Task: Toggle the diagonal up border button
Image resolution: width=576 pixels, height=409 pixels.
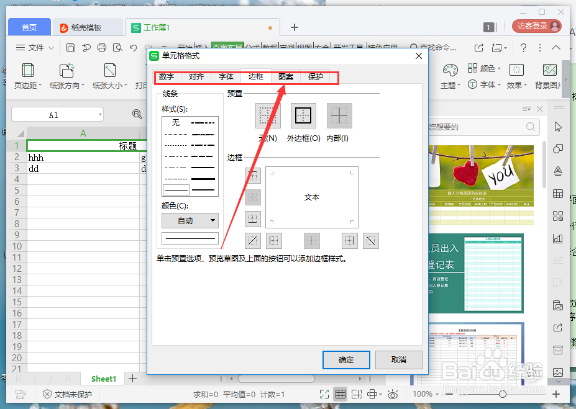Action: [x=253, y=241]
